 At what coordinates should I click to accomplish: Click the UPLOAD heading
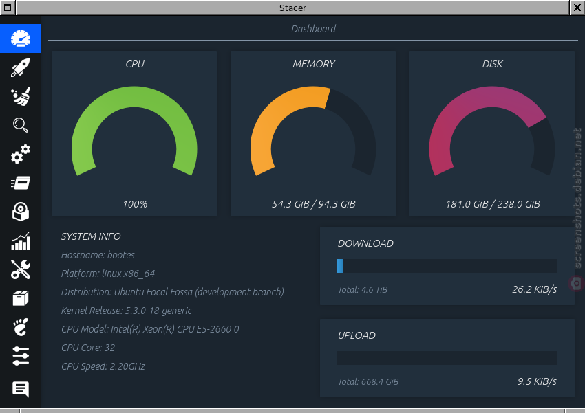point(357,335)
